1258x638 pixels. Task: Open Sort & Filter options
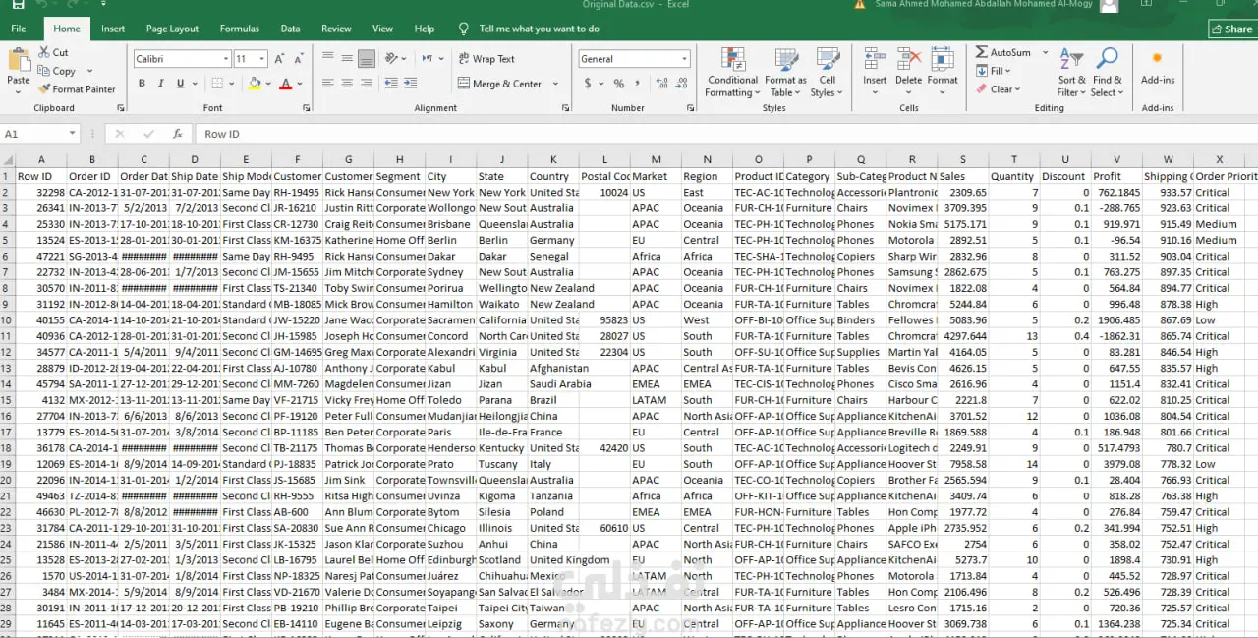pos(1071,72)
